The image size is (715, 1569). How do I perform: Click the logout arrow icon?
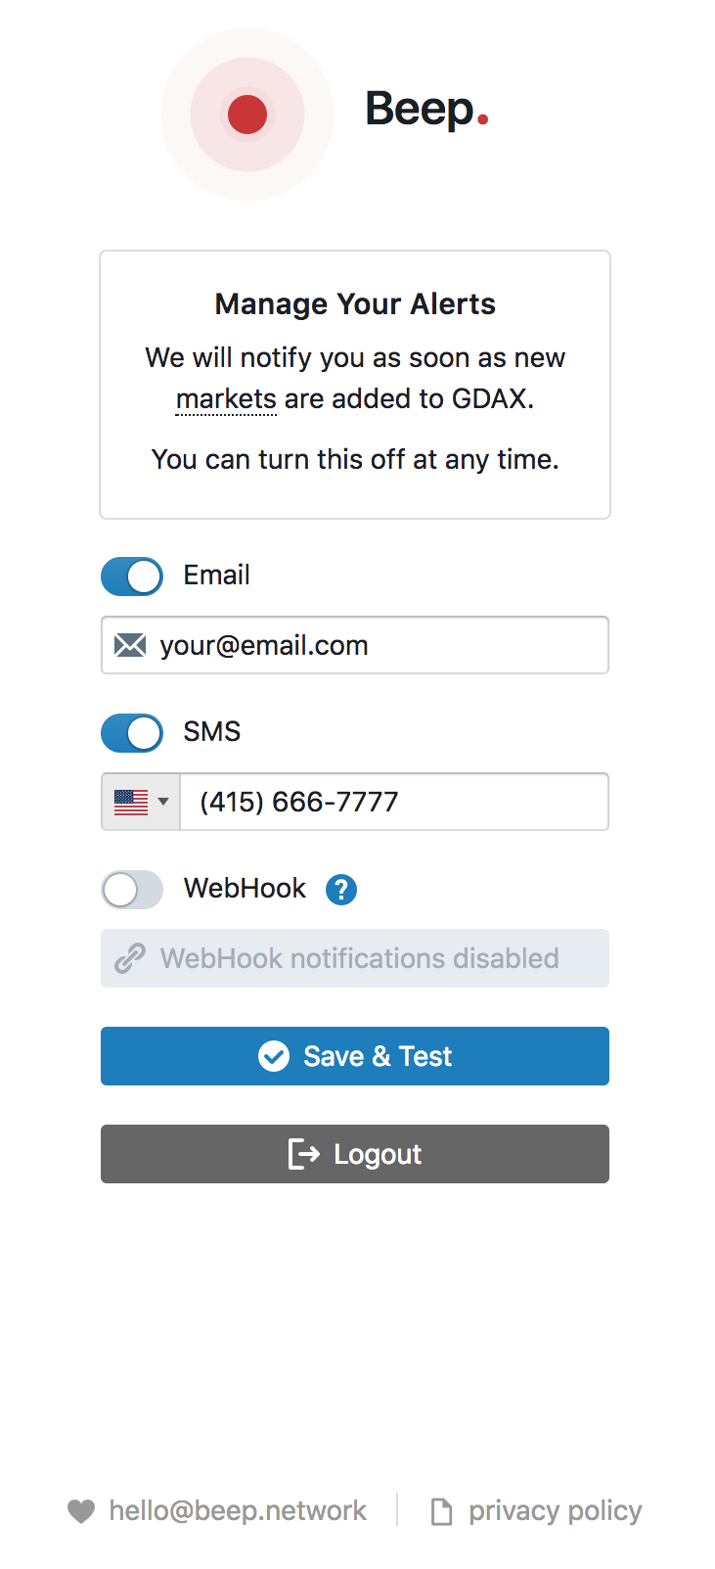pos(304,1154)
